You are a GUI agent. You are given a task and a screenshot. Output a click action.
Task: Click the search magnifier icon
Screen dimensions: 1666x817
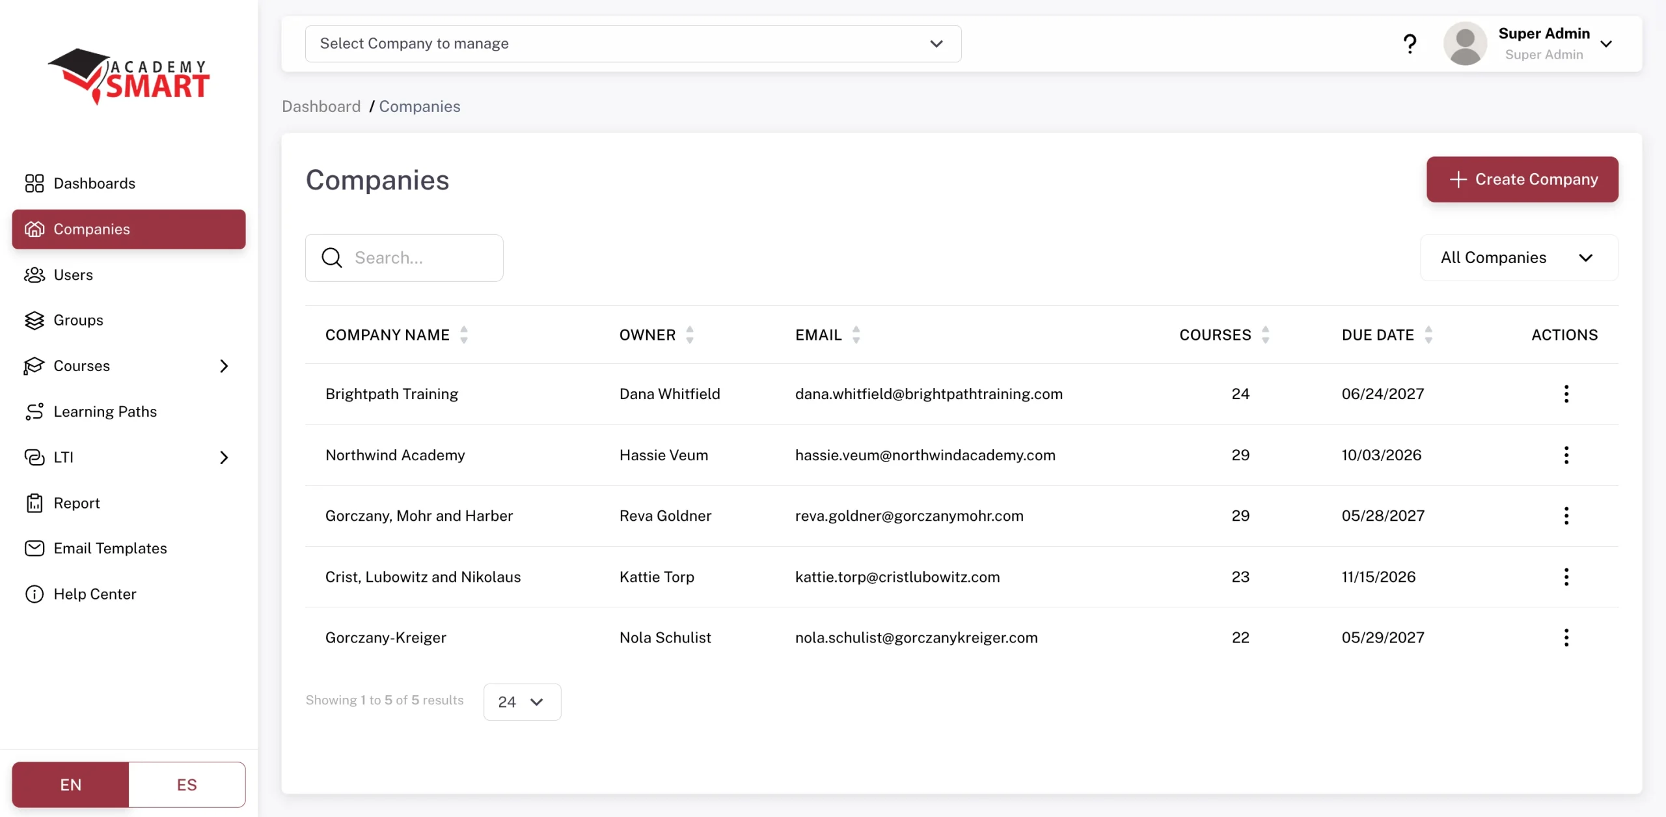332,258
